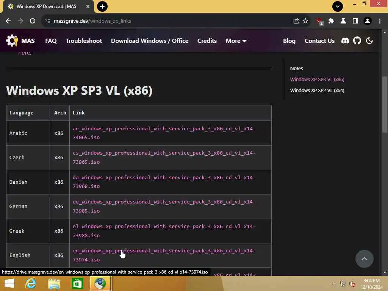This screenshot has height=291, width=388.
Task: Click the 'Arch' column header
Action: point(60,113)
